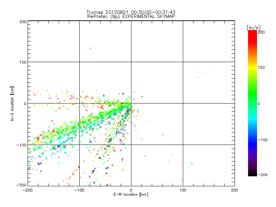This screenshot has width=276, height=207.
Task: Click the '-100' label beside the color bar
Action: coord(263,140)
